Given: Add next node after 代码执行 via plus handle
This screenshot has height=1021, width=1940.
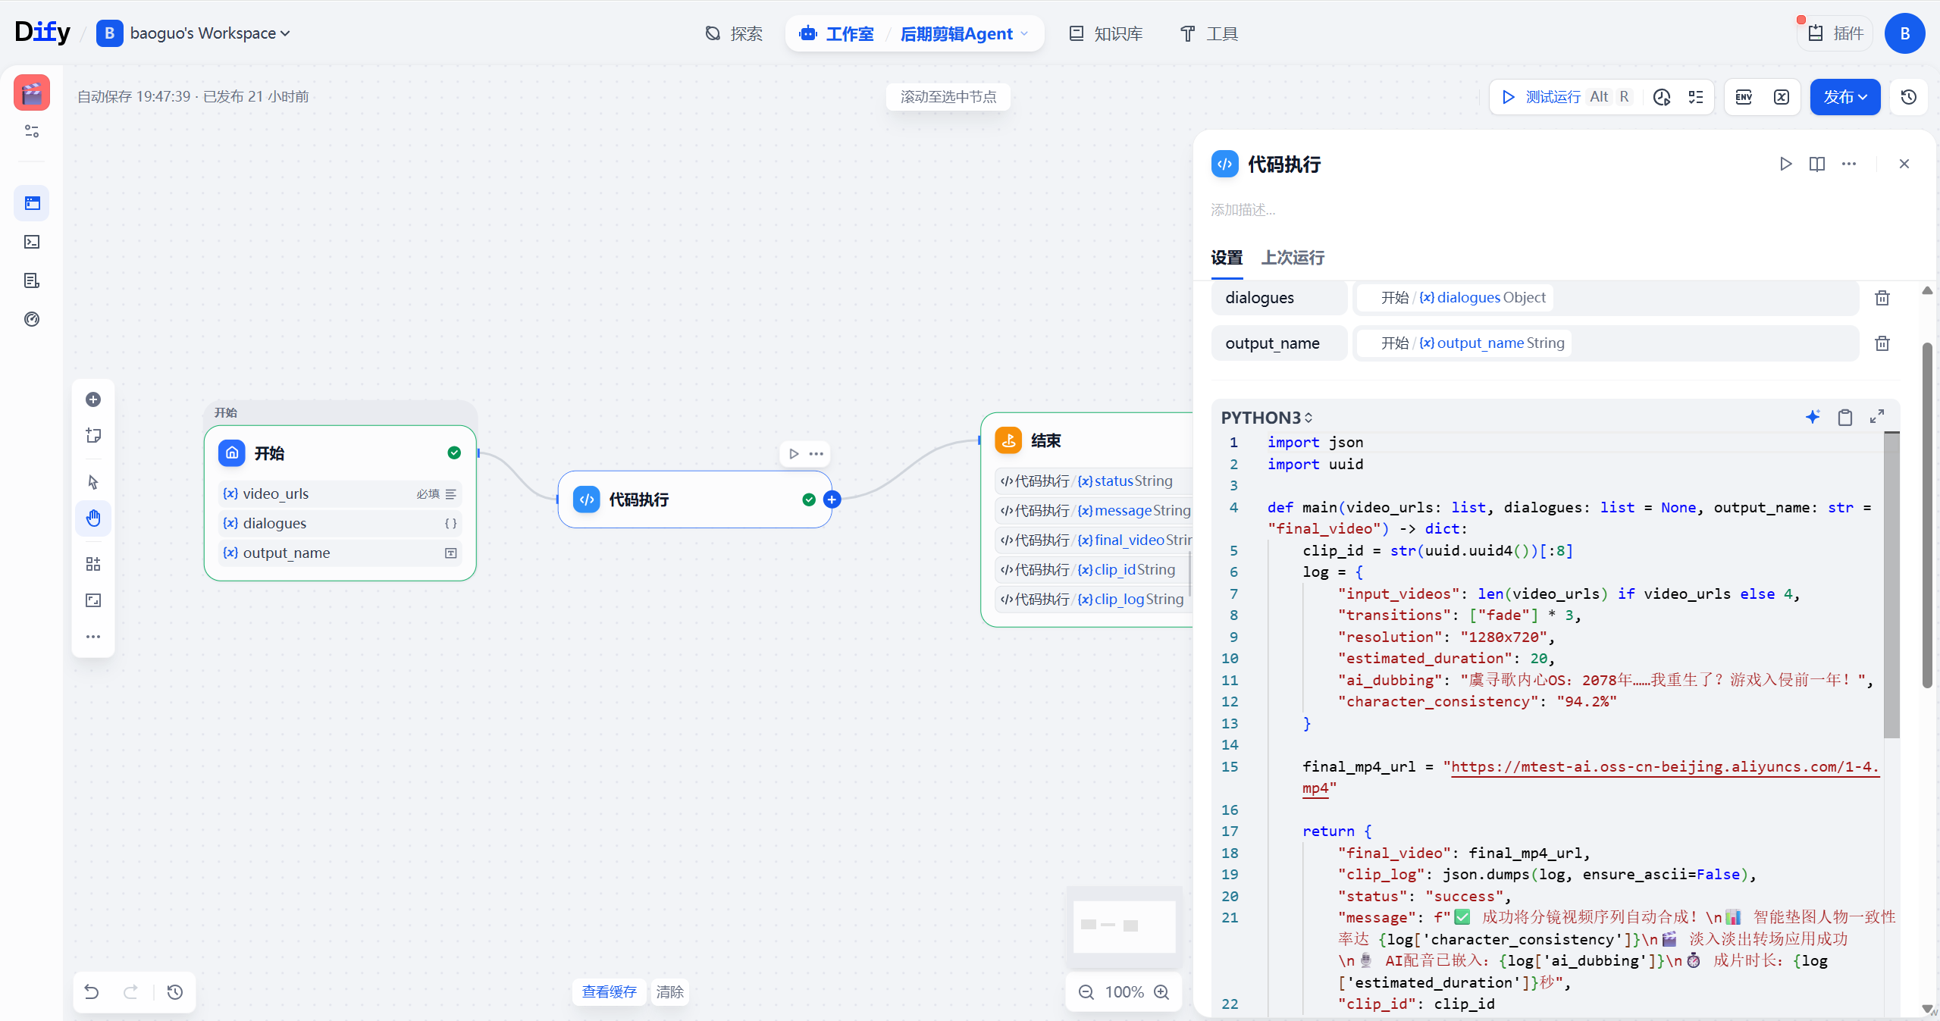Looking at the screenshot, I should tap(832, 500).
